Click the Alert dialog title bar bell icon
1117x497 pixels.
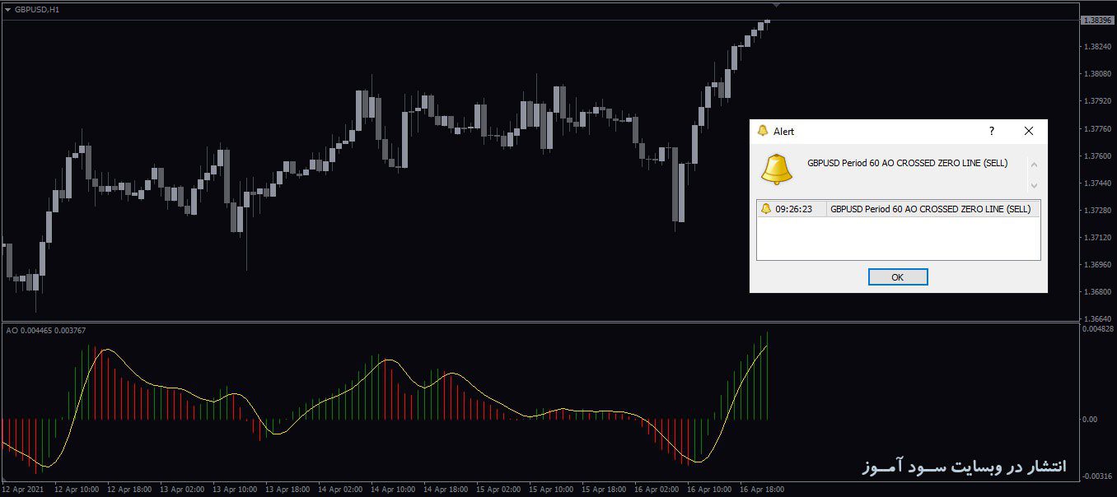tap(763, 131)
